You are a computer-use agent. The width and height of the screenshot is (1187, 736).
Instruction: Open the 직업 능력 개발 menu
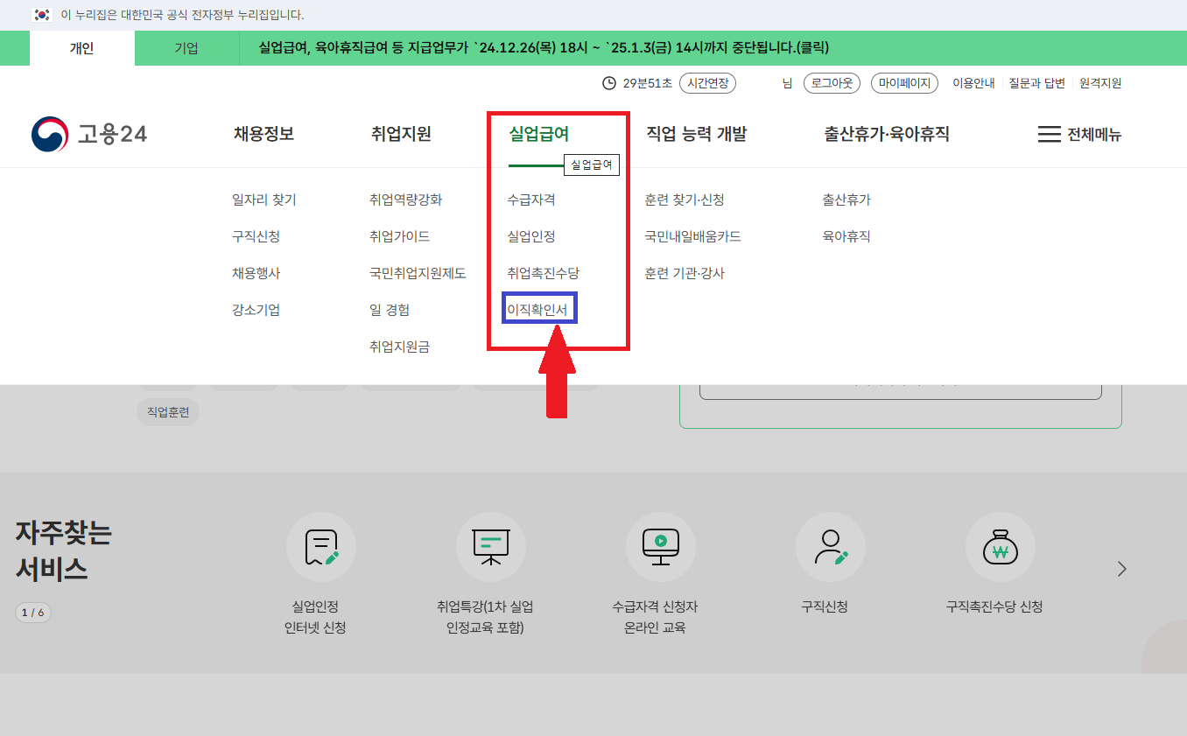point(694,134)
